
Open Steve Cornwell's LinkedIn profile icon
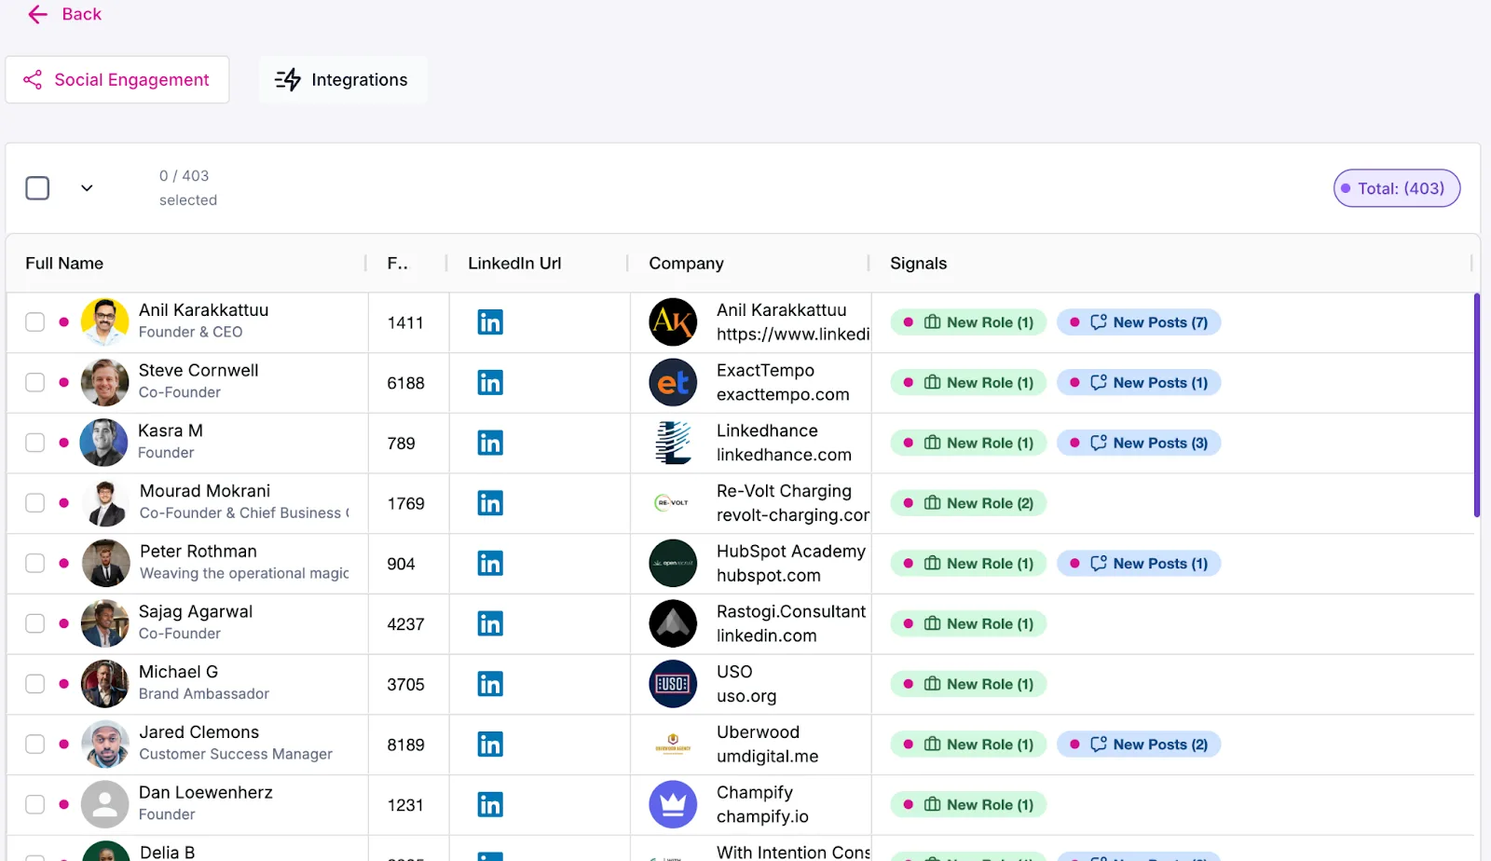(x=490, y=383)
